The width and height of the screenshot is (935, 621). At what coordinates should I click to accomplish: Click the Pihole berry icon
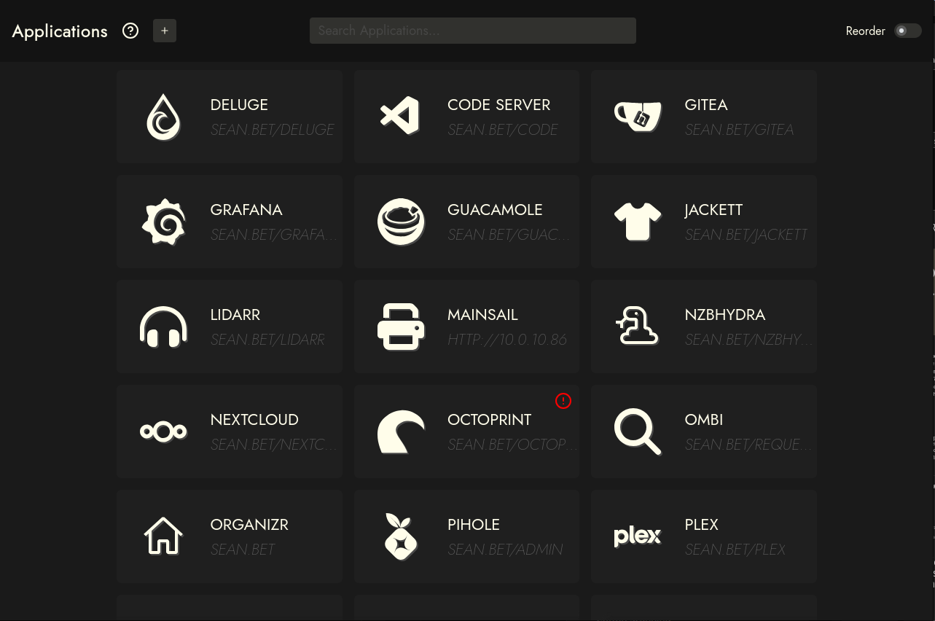click(400, 536)
